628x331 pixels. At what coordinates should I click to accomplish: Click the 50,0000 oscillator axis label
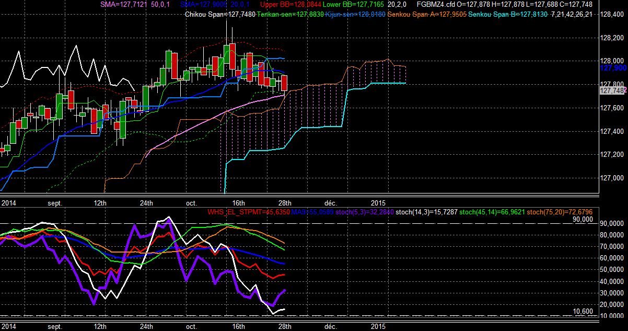(612, 269)
